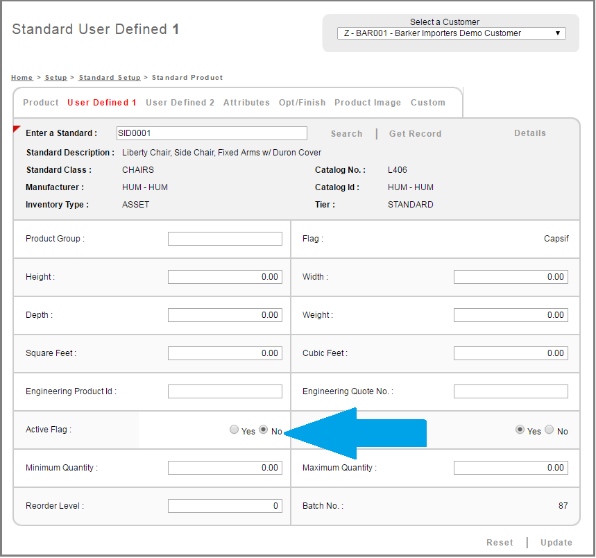The image size is (596, 558).
Task: Click the Search button
Action: click(x=346, y=134)
